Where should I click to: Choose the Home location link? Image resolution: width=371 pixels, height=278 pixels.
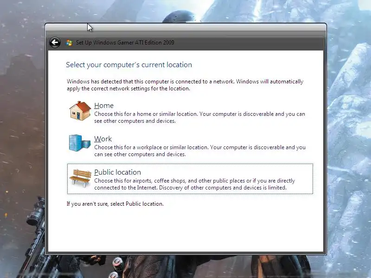point(104,106)
